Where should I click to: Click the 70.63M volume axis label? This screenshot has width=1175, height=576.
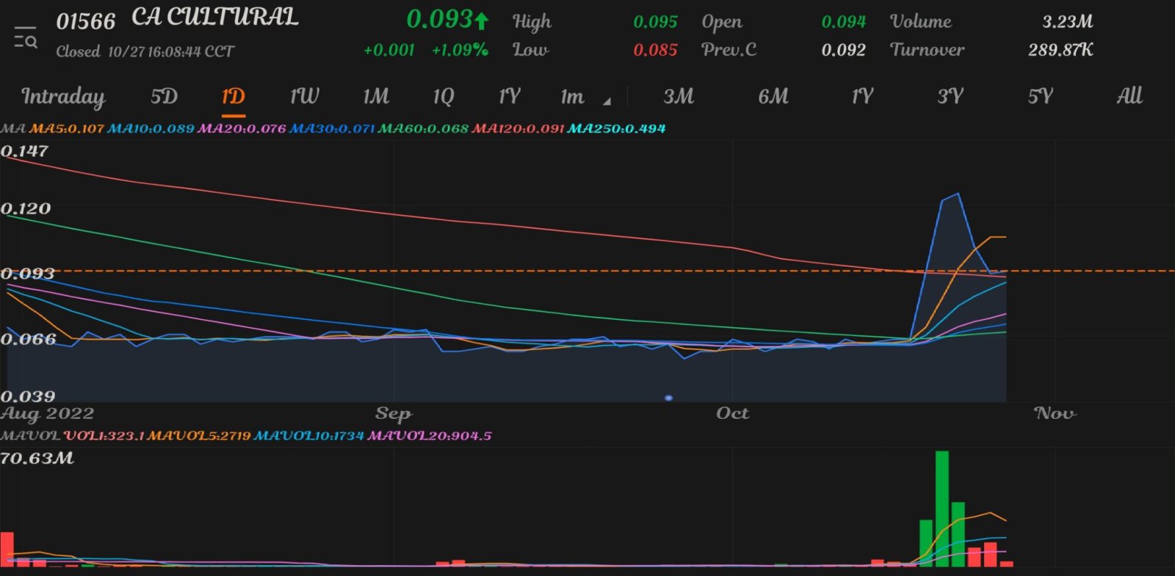(x=37, y=459)
